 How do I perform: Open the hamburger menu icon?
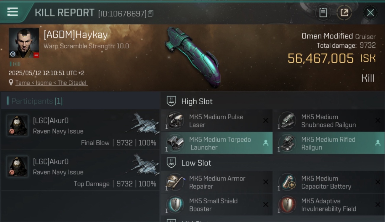(x=12, y=12)
